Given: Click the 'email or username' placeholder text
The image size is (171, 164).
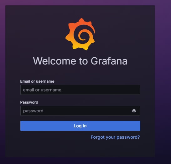Looking at the screenshot, I should coord(42,90).
